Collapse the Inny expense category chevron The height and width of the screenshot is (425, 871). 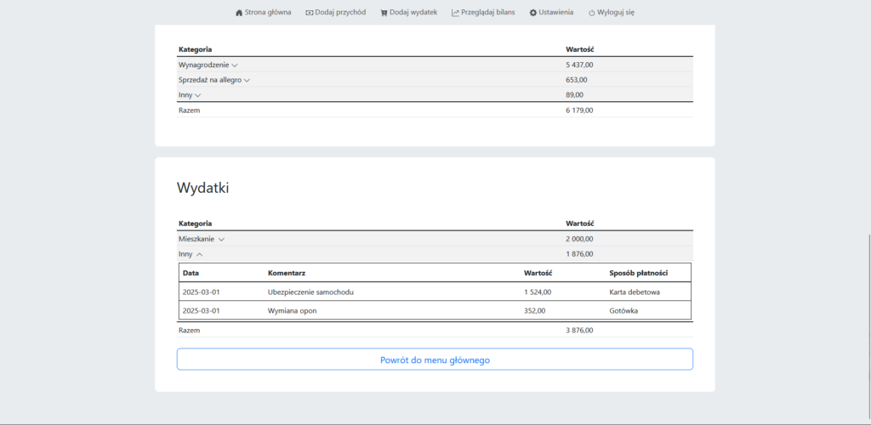tap(199, 254)
